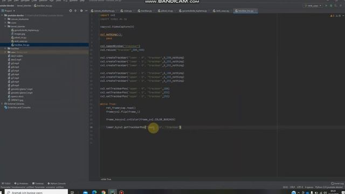Click the trackbar folder icon in tree

(9, 48)
